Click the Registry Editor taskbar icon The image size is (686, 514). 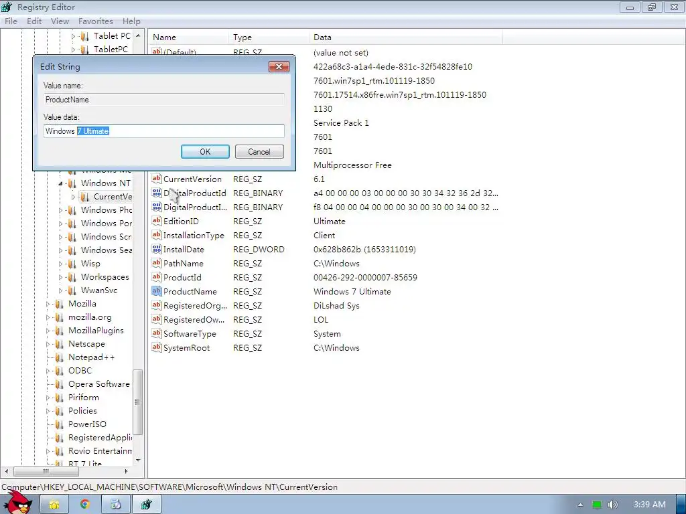click(x=146, y=504)
